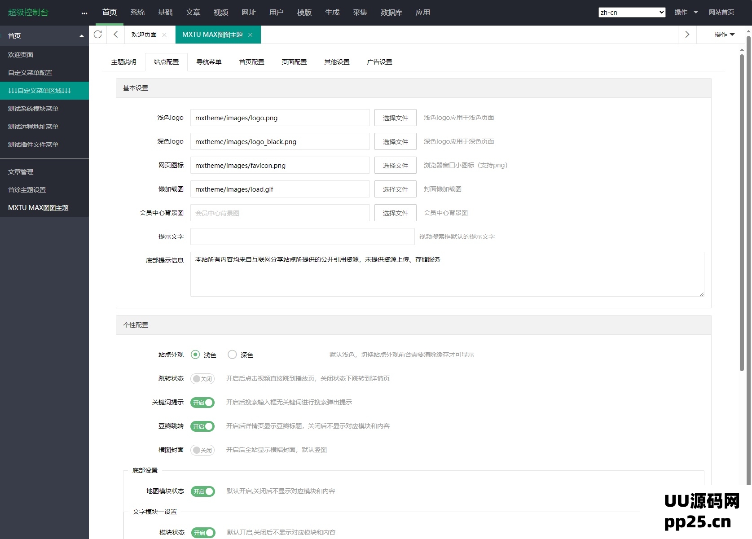Switch to the 导航菜单 tab

coord(209,62)
